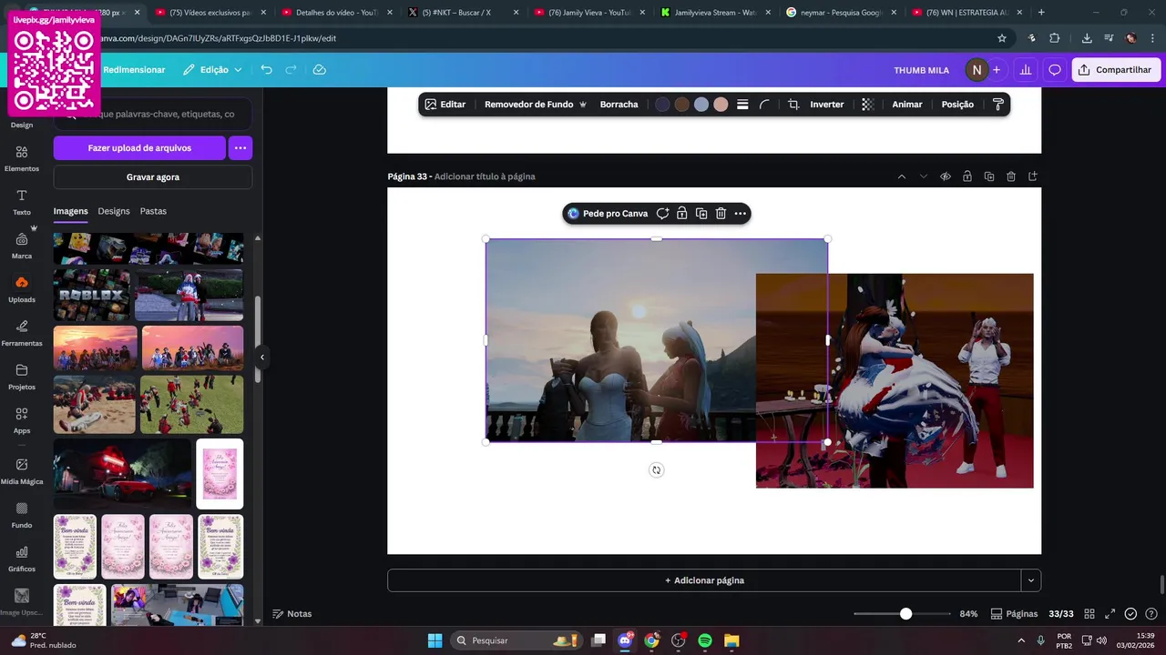This screenshot has width=1166, height=655.
Task: Click the zoom slider handle
Action: pos(905,614)
